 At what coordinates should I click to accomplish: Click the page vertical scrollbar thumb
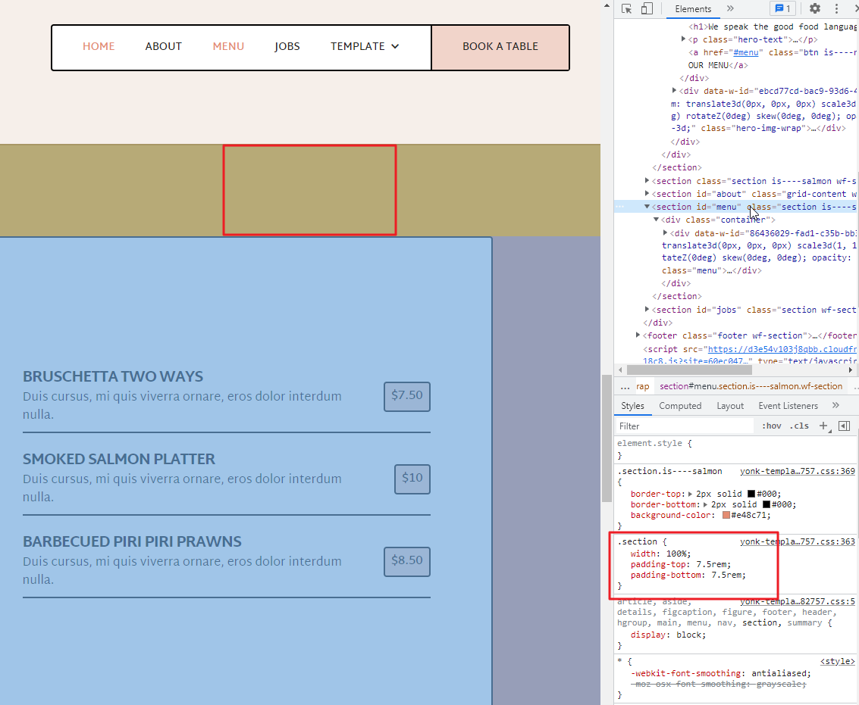[x=607, y=438]
